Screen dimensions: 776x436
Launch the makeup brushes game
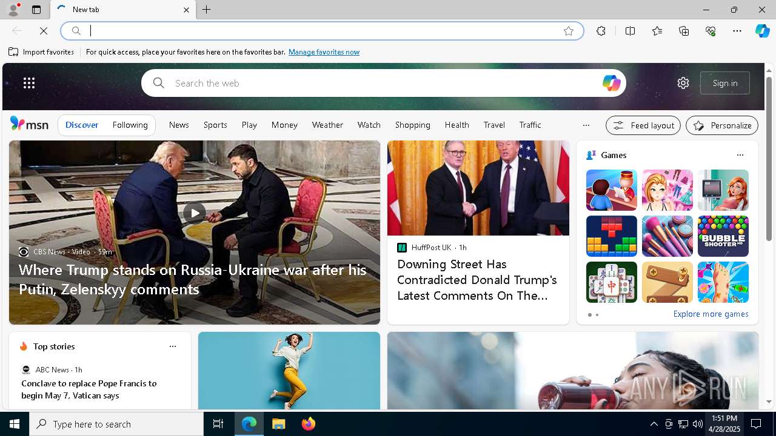click(667, 236)
